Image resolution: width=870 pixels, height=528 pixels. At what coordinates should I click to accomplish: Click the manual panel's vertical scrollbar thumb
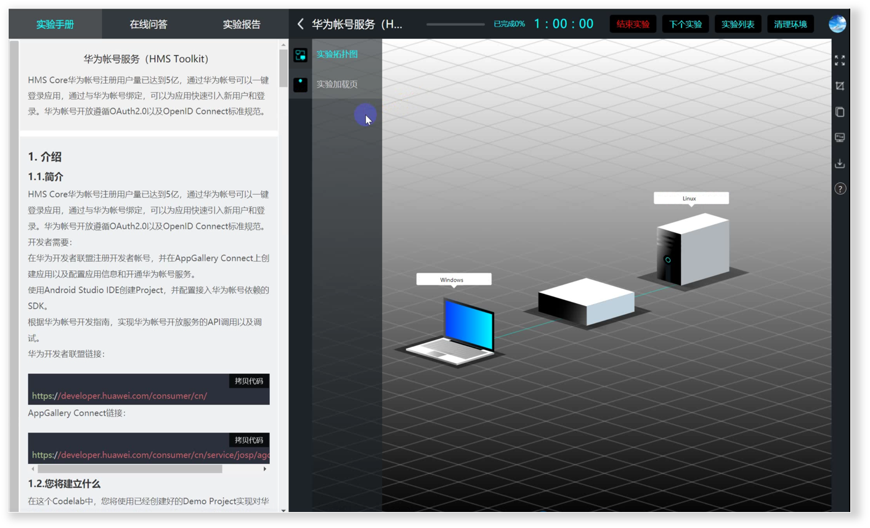click(x=283, y=68)
